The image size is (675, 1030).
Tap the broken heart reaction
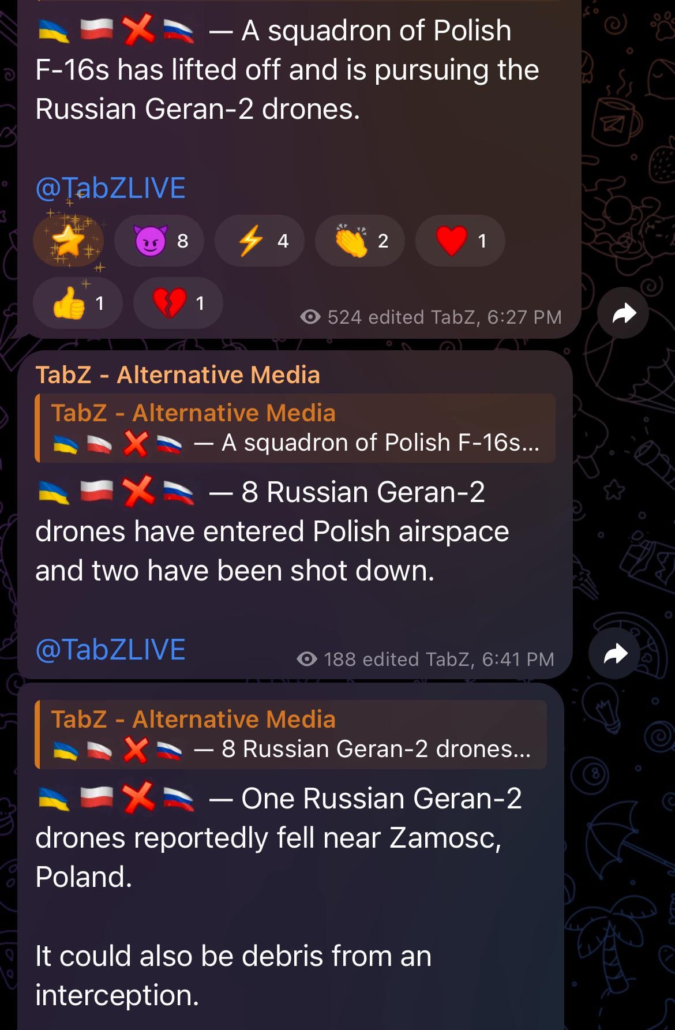tap(178, 303)
